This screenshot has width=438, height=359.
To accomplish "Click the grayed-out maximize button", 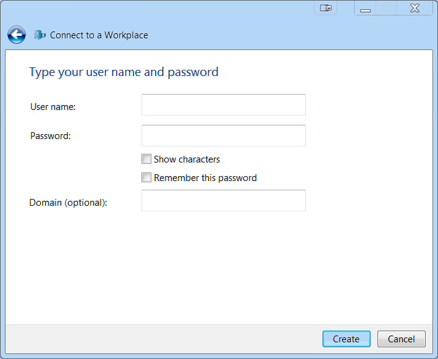I will coord(386,9).
